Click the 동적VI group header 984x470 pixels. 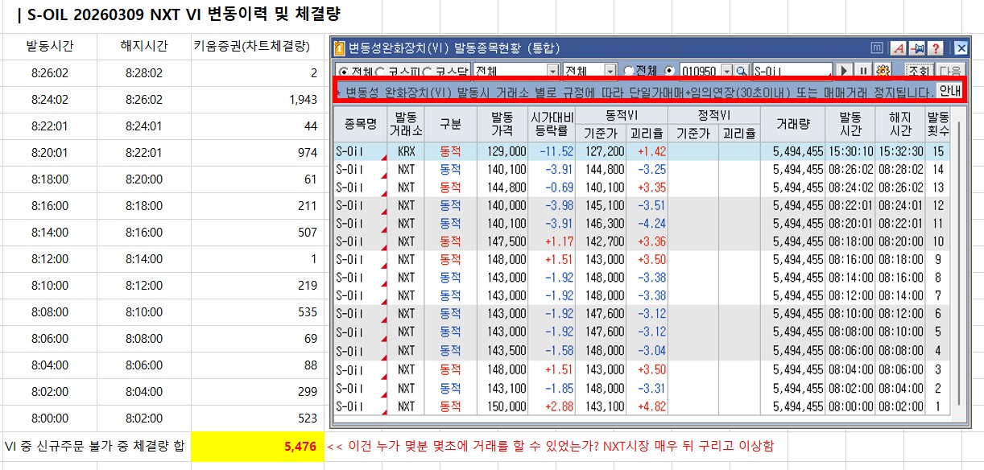pyautogui.click(x=622, y=114)
